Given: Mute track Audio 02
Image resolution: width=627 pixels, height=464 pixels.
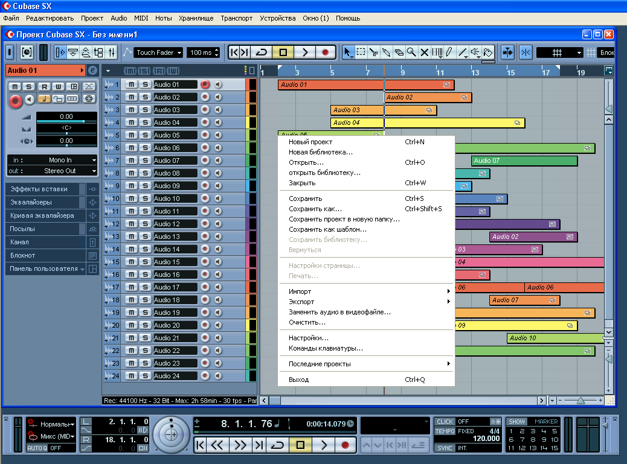Looking at the screenshot, I should (x=131, y=97).
